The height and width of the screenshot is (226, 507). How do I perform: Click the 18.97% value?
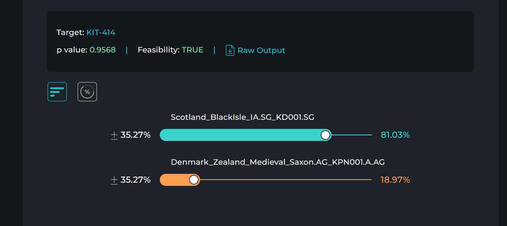point(395,180)
